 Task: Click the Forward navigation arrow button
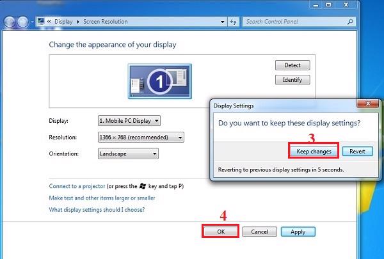[24, 21]
